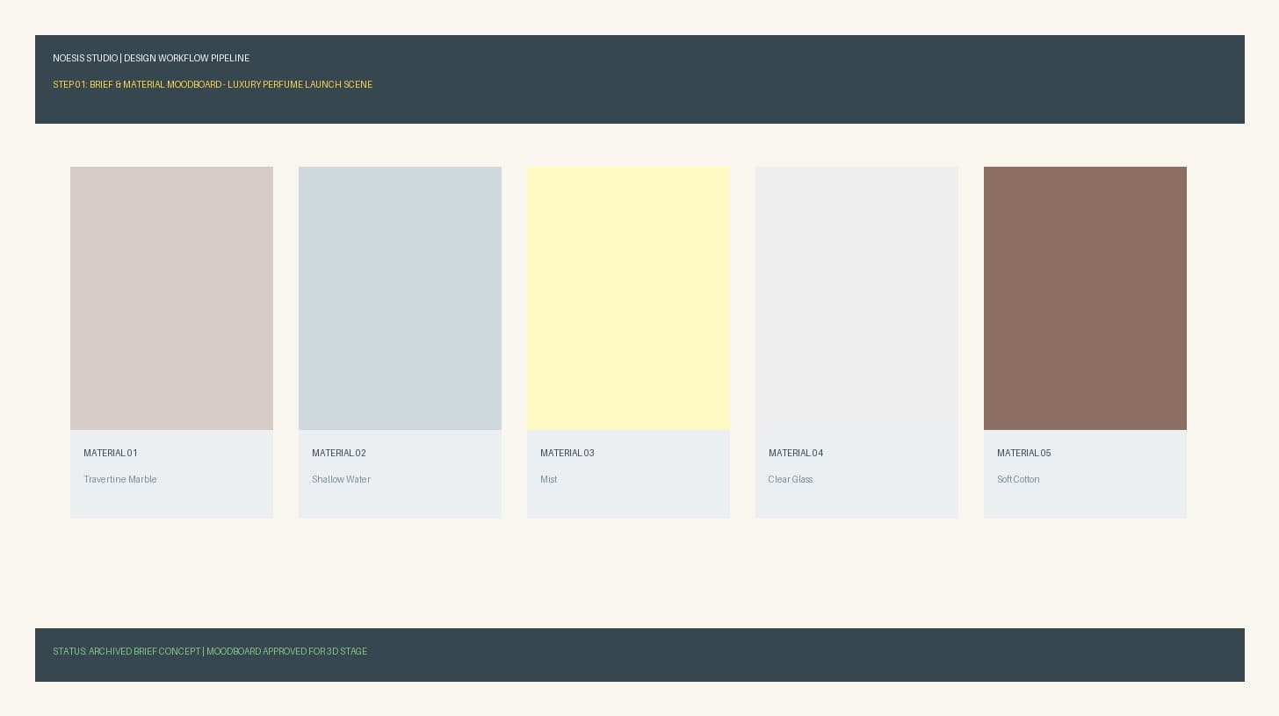
Task: Click the Clear Glass caption
Action: (791, 479)
